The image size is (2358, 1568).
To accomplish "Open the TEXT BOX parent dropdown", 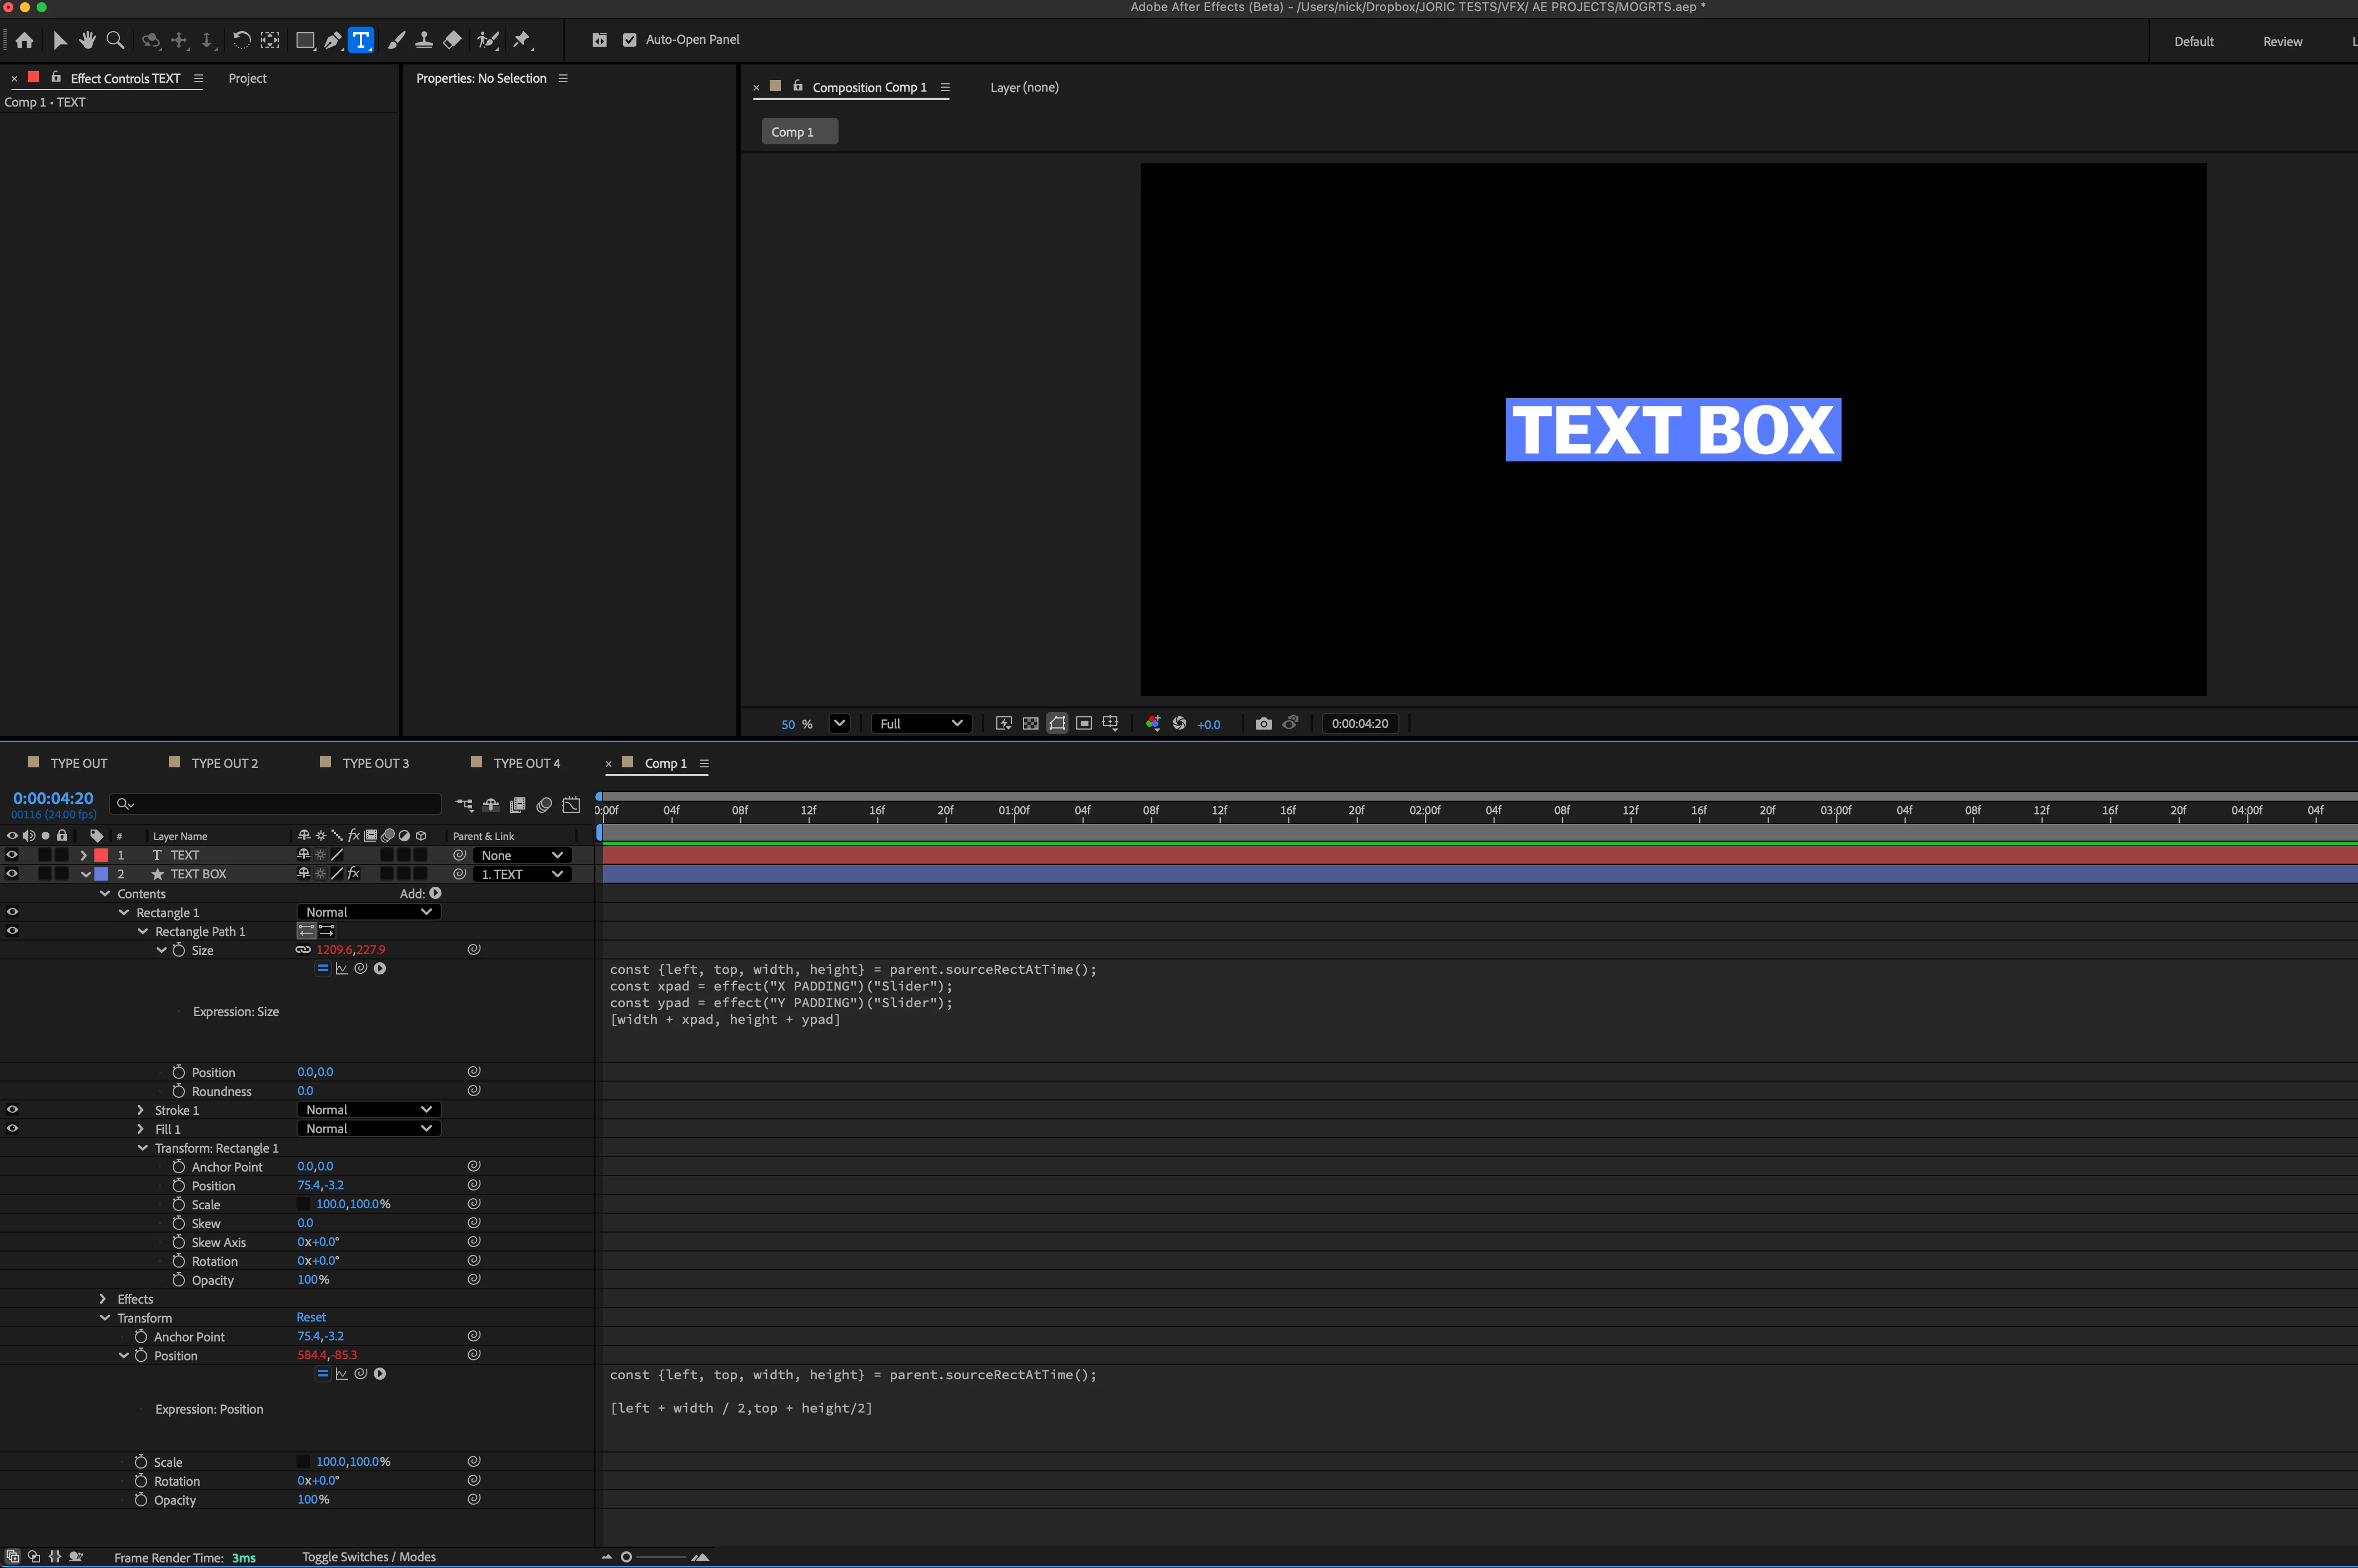I will coord(522,874).
